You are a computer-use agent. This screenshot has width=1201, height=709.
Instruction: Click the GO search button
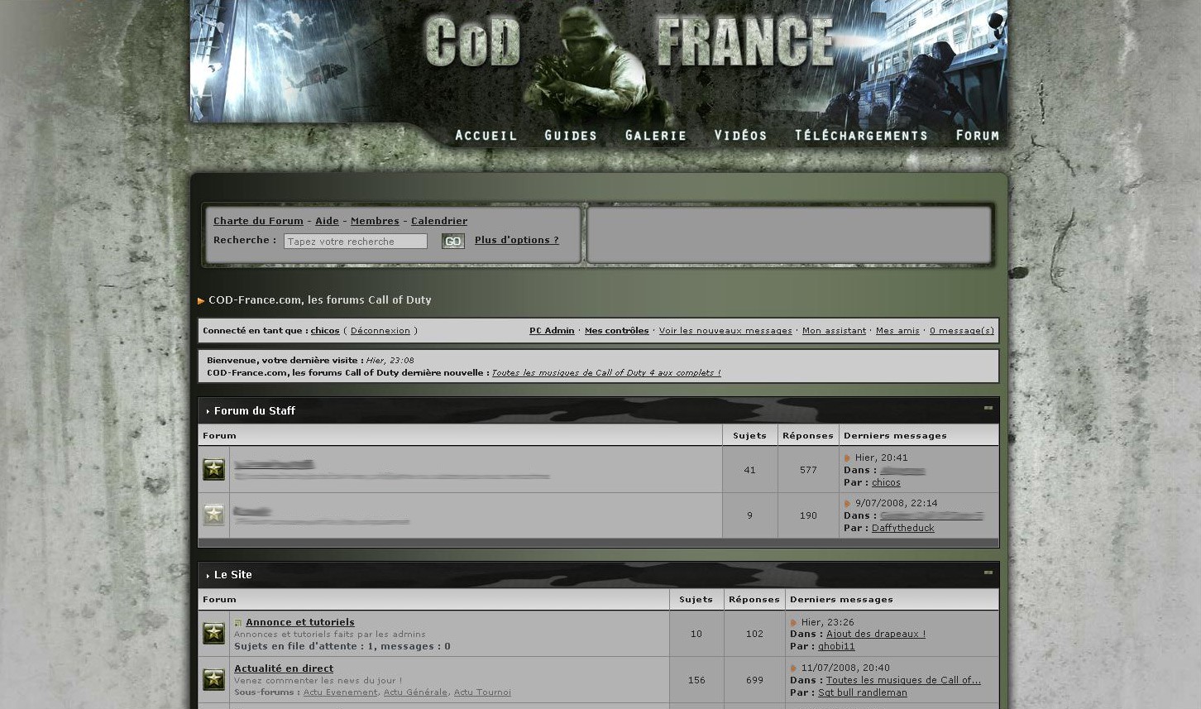pos(452,242)
